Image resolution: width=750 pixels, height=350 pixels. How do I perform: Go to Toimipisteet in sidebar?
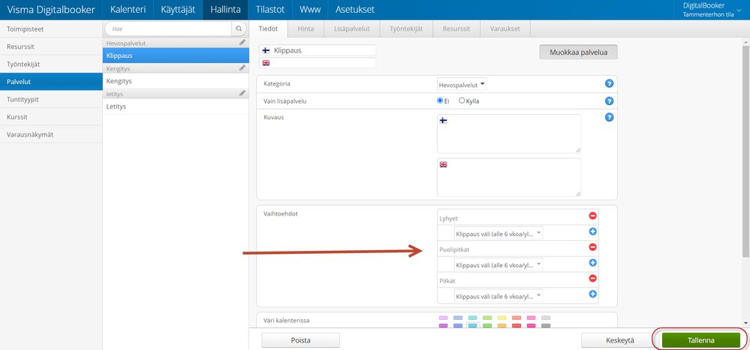[51, 29]
